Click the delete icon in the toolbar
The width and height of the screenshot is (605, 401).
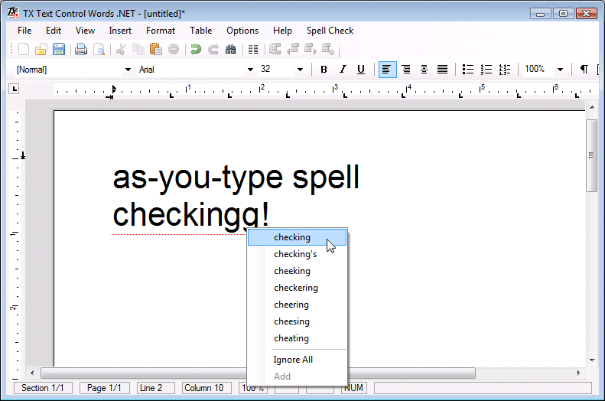pyautogui.click(x=174, y=50)
